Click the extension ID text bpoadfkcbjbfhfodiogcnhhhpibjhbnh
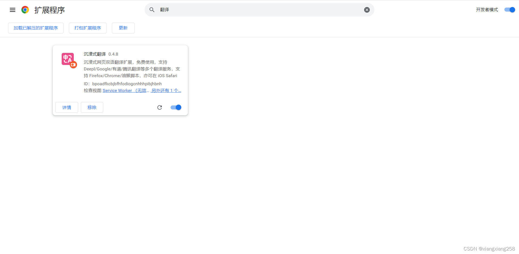Screen dimensions: 519x254 point(127,84)
